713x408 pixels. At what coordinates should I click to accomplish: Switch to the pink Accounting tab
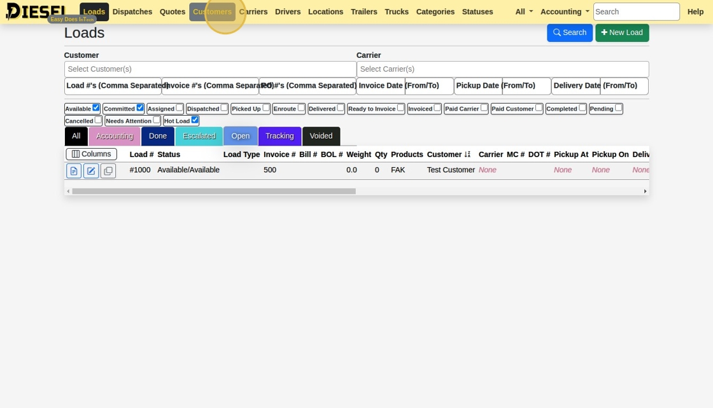tap(115, 136)
